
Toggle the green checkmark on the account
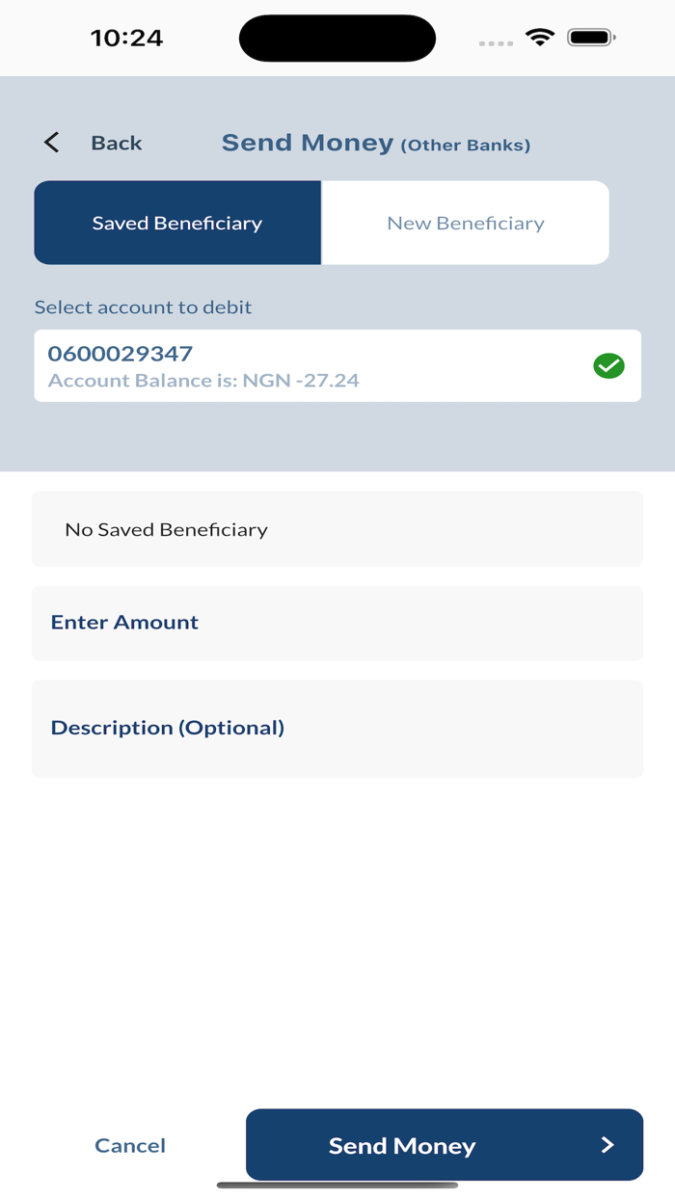point(608,366)
